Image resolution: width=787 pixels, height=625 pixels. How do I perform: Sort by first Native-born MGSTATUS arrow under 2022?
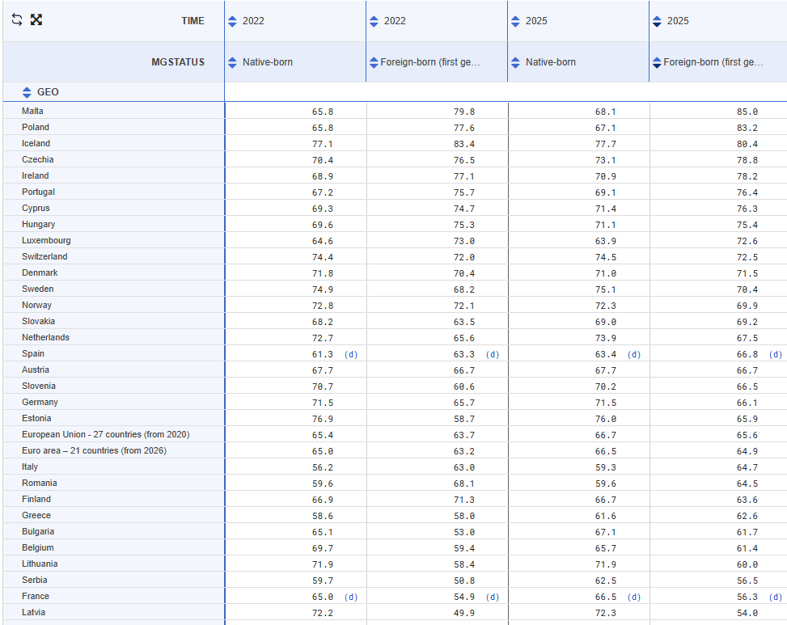232,62
